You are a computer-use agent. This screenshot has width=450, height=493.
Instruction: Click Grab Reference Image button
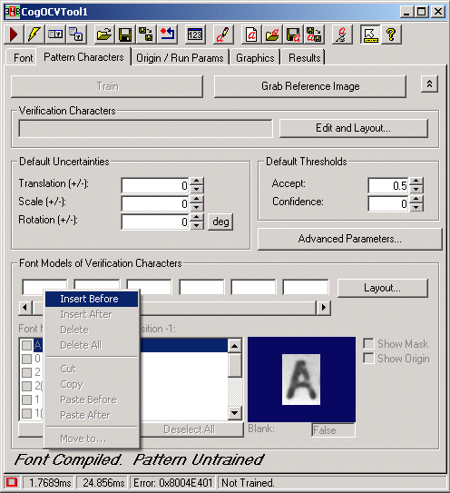pyautogui.click(x=310, y=86)
